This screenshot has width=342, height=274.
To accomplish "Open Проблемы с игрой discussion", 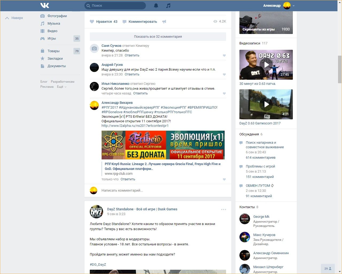I will pyautogui.click(x=260, y=166).
